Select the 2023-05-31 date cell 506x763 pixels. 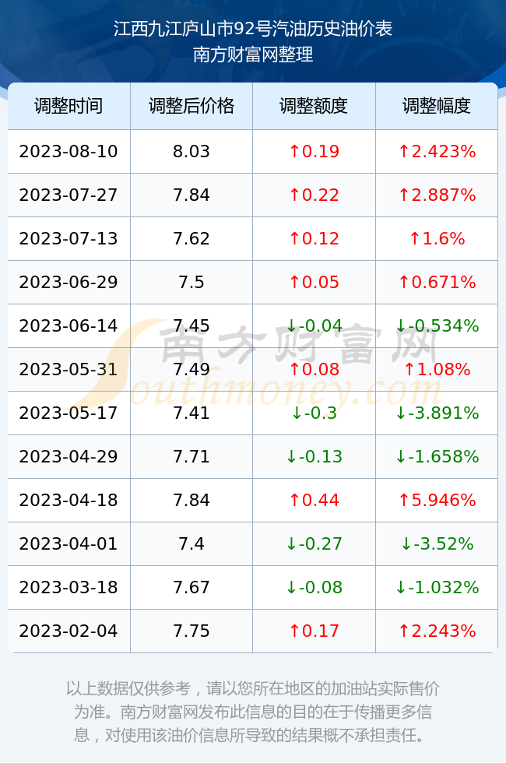click(69, 369)
